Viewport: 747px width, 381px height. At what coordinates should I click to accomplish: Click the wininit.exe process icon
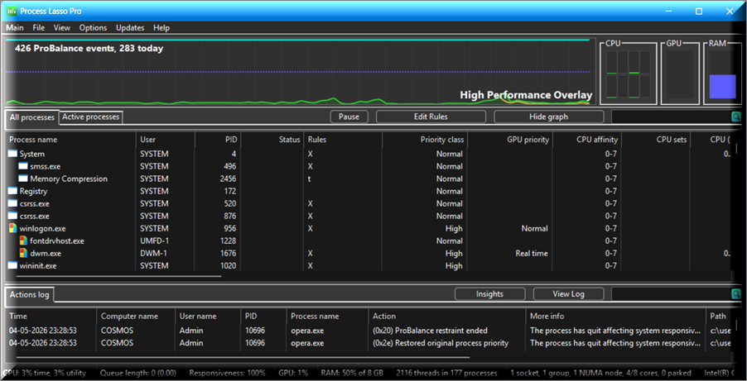pos(13,265)
